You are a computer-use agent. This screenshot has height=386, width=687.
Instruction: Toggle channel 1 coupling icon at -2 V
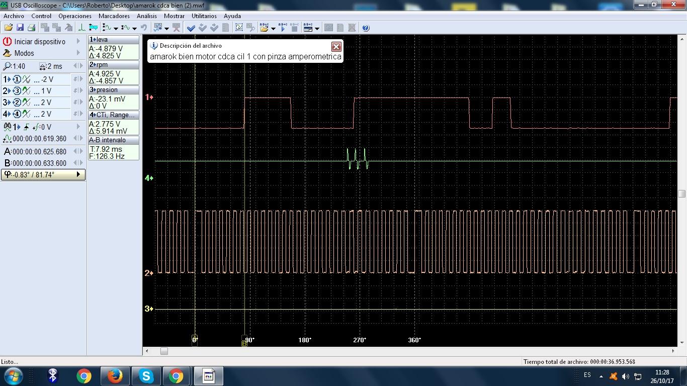[26, 79]
